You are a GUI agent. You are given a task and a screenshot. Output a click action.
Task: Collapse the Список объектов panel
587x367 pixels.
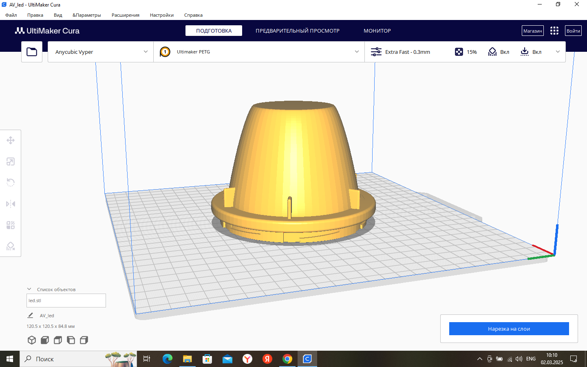[x=28, y=289]
